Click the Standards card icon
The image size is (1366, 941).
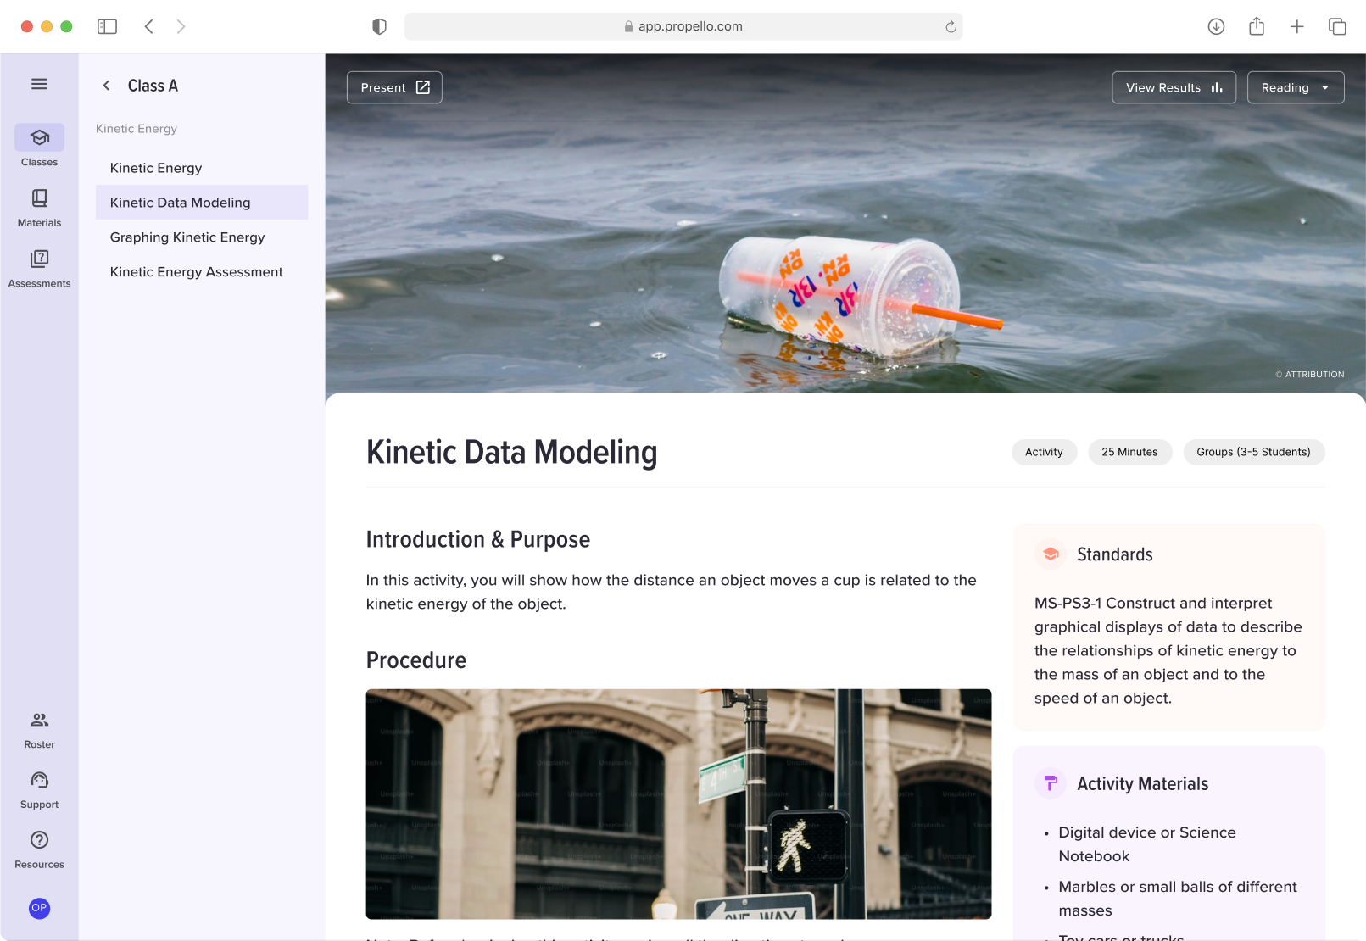click(1051, 554)
